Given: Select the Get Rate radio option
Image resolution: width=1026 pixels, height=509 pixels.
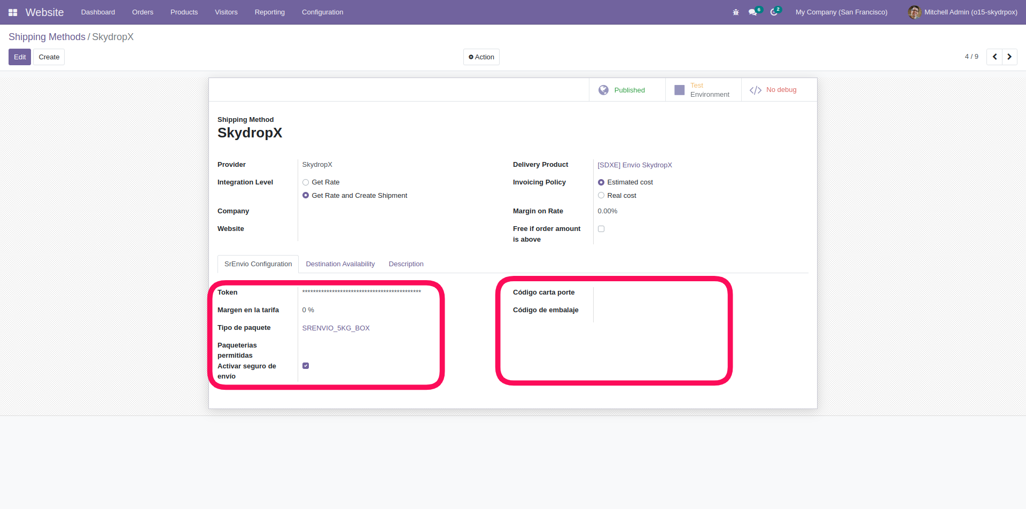Looking at the screenshot, I should click(x=306, y=182).
